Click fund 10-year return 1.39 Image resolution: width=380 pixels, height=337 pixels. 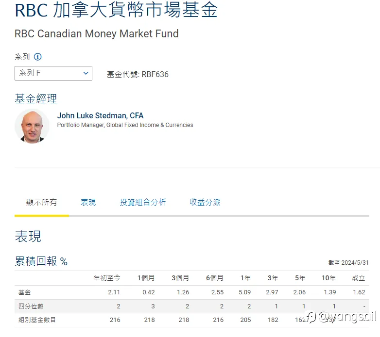pyautogui.click(x=330, y=292)
